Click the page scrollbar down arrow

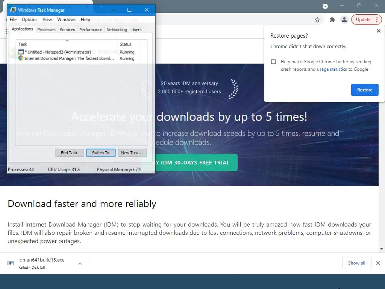(382, 249)
